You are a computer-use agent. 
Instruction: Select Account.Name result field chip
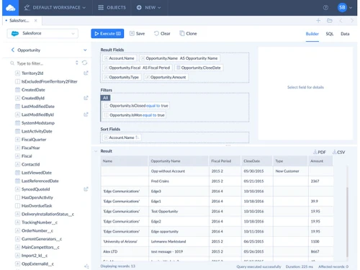[x=120, y=58]
